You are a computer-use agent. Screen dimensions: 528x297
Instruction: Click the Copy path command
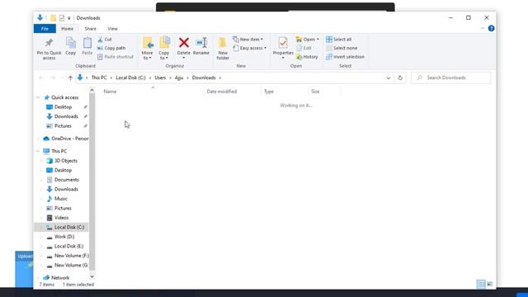tap(111, 48)
